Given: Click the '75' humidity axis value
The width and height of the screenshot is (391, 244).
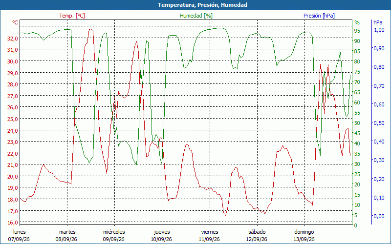Looking at the screenshot, I should coord(357,72).
